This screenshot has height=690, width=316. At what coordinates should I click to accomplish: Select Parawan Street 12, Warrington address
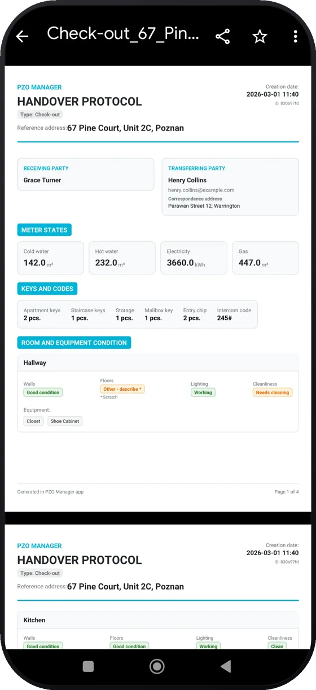[204, 206]
